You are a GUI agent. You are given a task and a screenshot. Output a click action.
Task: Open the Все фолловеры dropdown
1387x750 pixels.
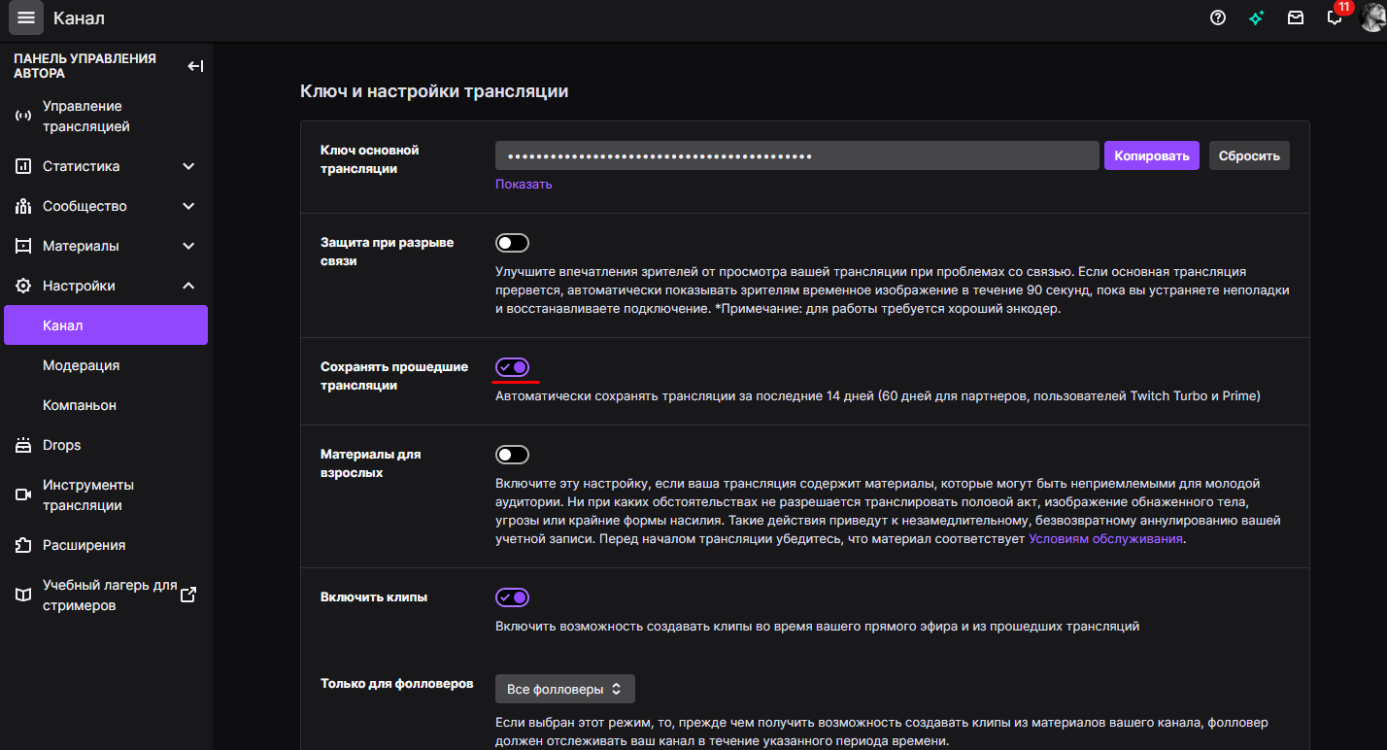[564, 689]
